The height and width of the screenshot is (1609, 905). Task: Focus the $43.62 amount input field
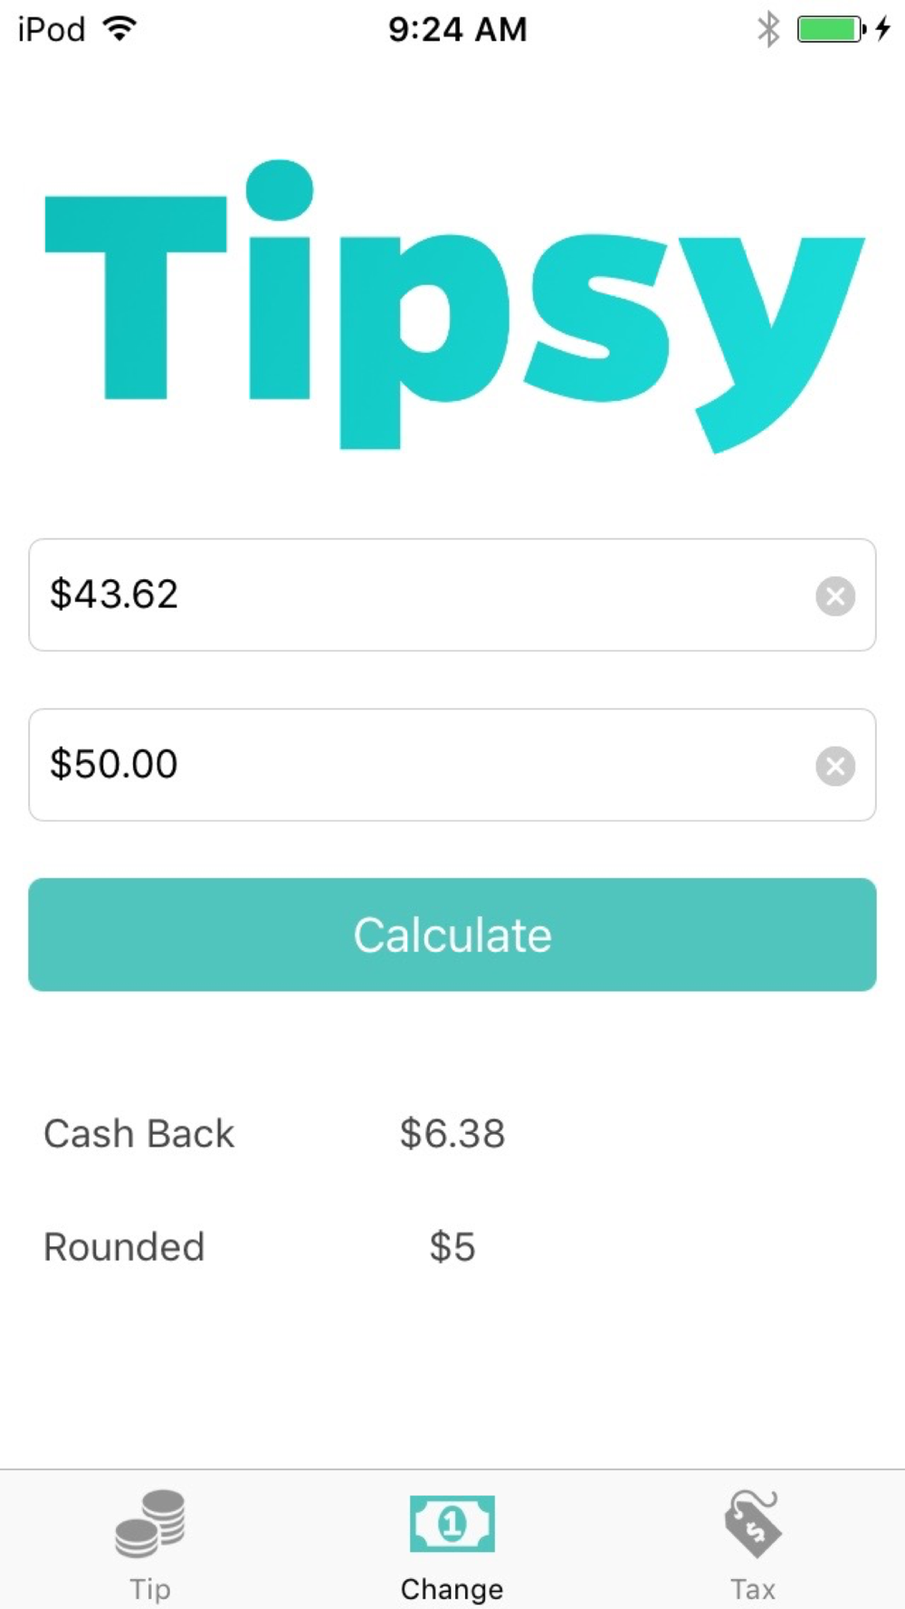point(452,595)
